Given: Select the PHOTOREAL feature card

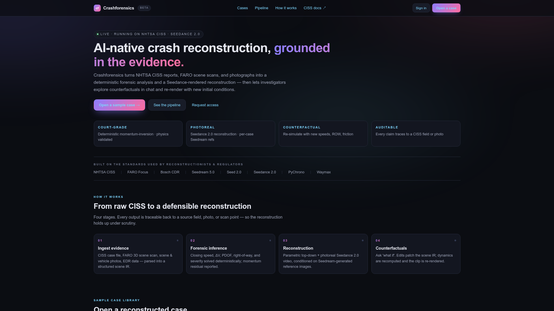Looking at the screenshot, I should click(231, 134).
